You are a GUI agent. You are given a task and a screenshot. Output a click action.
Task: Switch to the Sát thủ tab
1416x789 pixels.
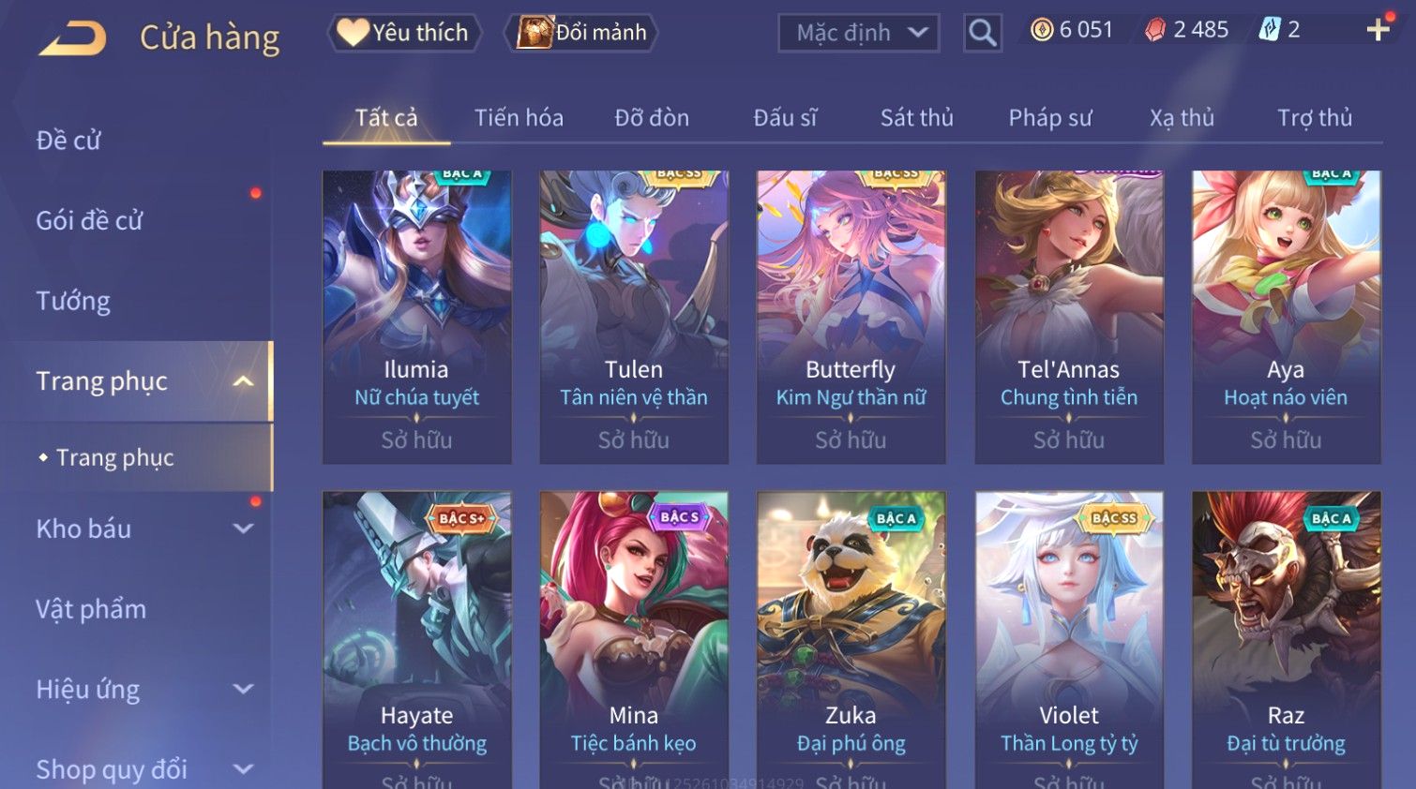point(916,118)
